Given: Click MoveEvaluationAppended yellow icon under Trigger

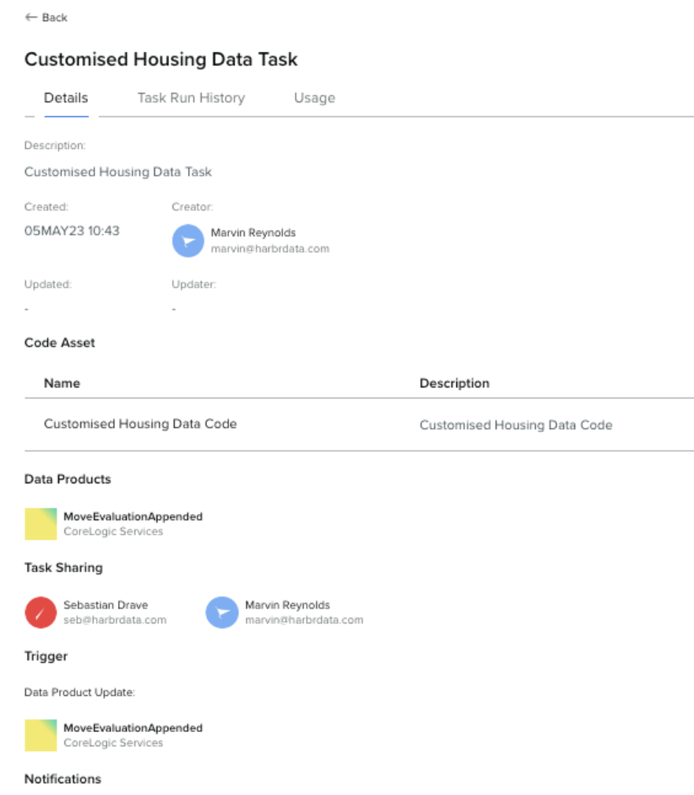Looking at the screenshot, I should pyautogui.click(x=41, y=735).
